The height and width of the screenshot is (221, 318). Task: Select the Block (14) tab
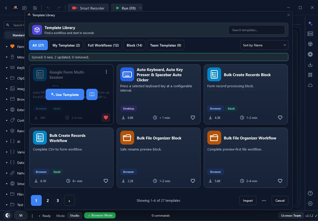point(134,45)
